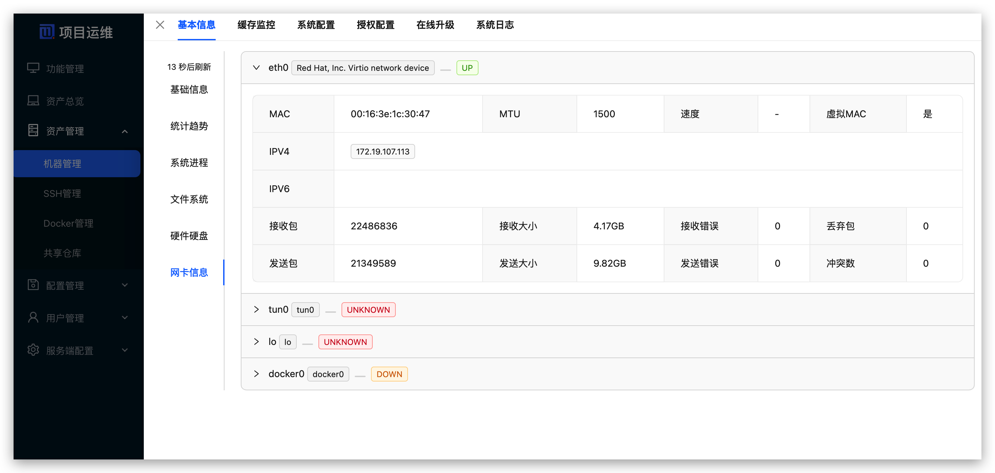Go to the 硬件硬盘 section
This screenshot has height=473, width=995.
tap(189, 236)
